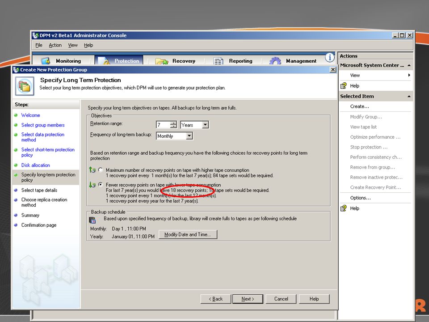Click the DPM console title bar icon
The height and width of the screenshot is (322, 429).
click(35, 35)
